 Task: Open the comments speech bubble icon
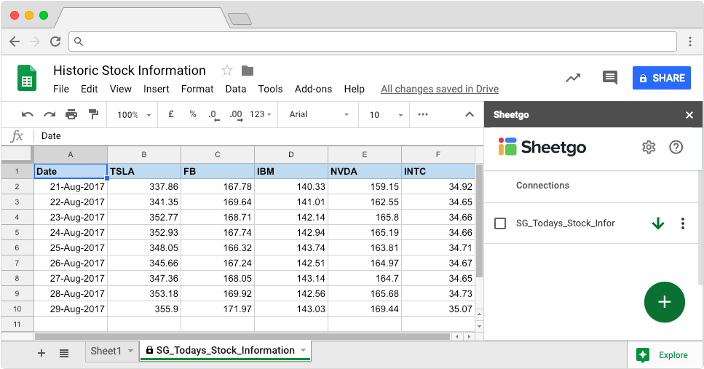click(609, 78)
